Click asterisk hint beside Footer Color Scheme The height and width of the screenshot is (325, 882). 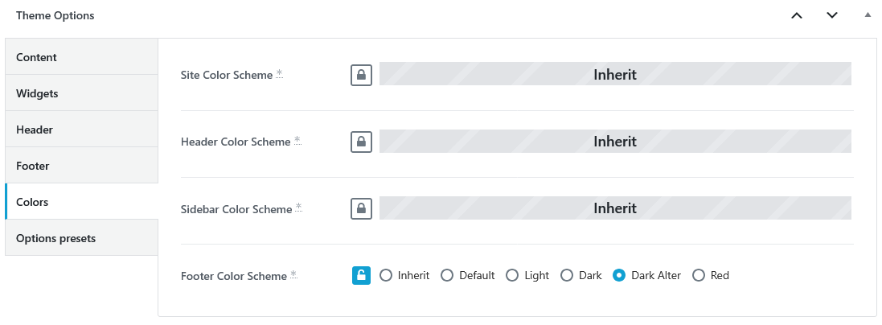point(293,275)
